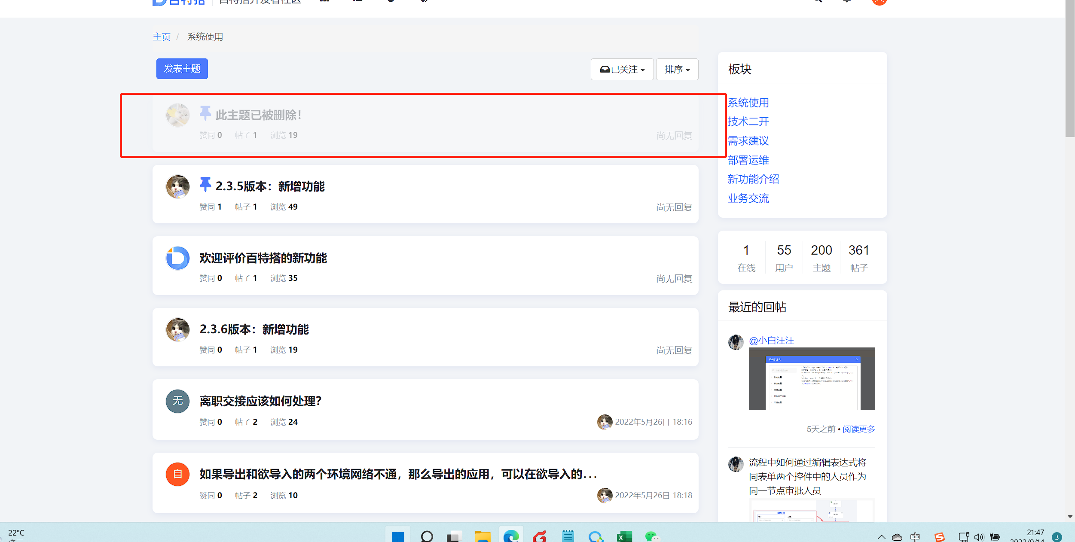The image size is (1075, 542).
Task: Open topic 离职交接应该如何处理？
Action: pos(260,401)
